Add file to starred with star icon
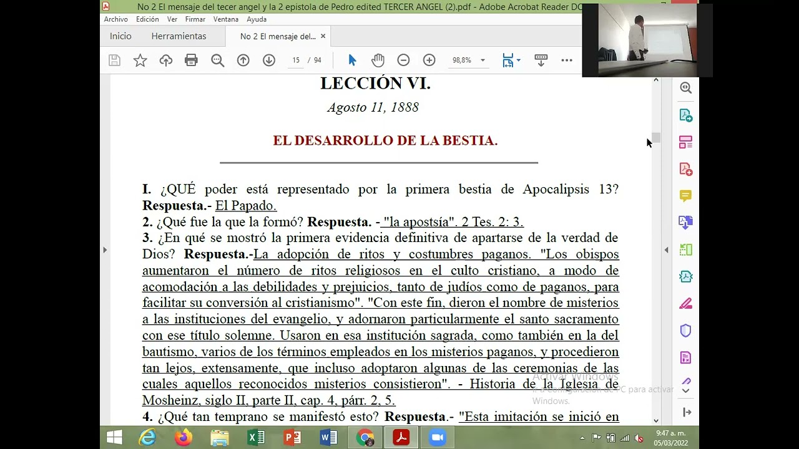Screen dimensions: 799x449 [140, 60]
